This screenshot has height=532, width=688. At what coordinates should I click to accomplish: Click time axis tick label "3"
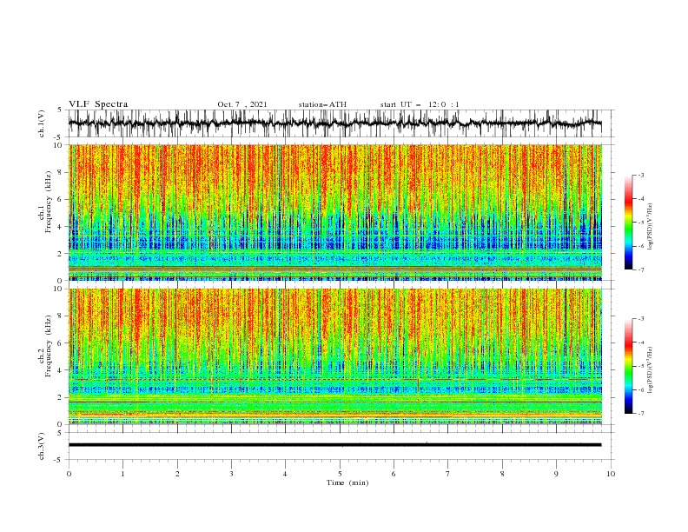tap(231, 474)
